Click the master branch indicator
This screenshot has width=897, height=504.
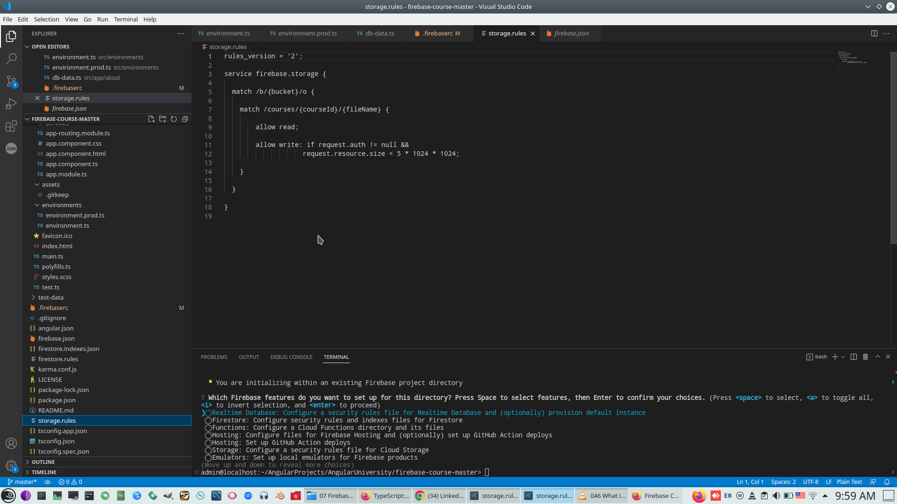coord(22,482)
